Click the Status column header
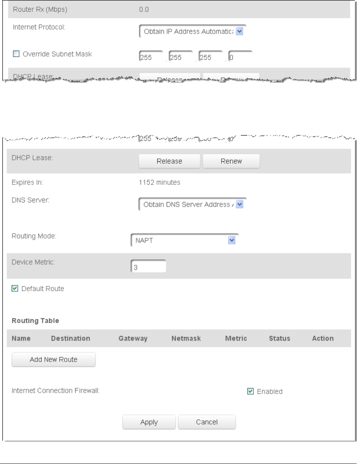Viewport: 357px width, 464px height. point(280,338)
